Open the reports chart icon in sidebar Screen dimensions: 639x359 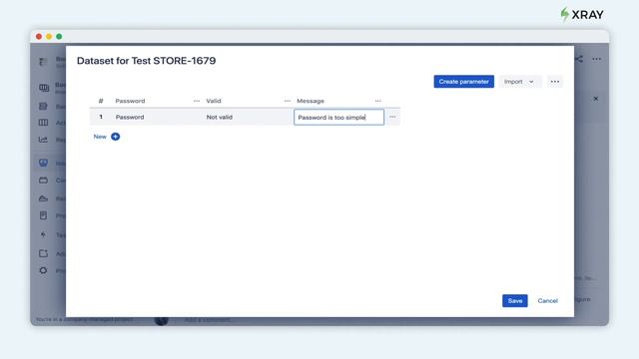tap(43, 140)
